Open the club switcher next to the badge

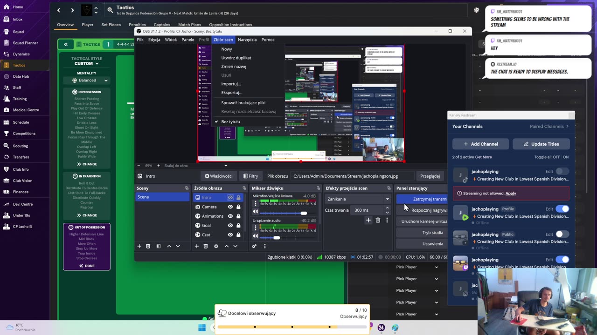(96, 10)
